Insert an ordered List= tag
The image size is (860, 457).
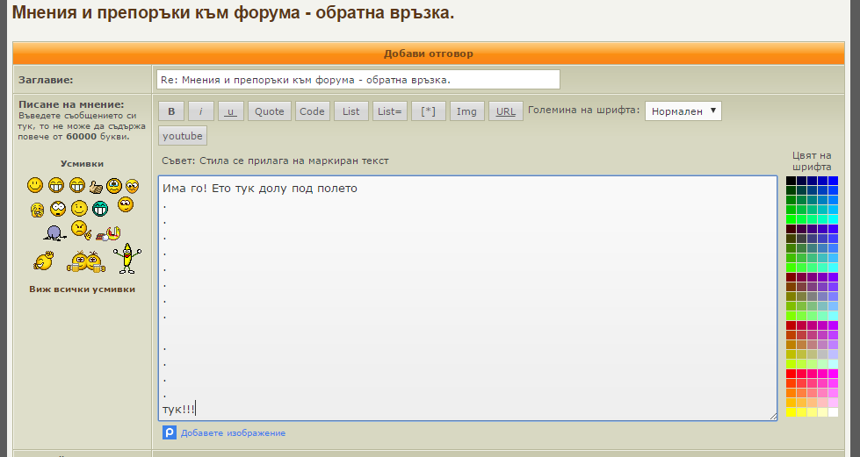point(389,111)
